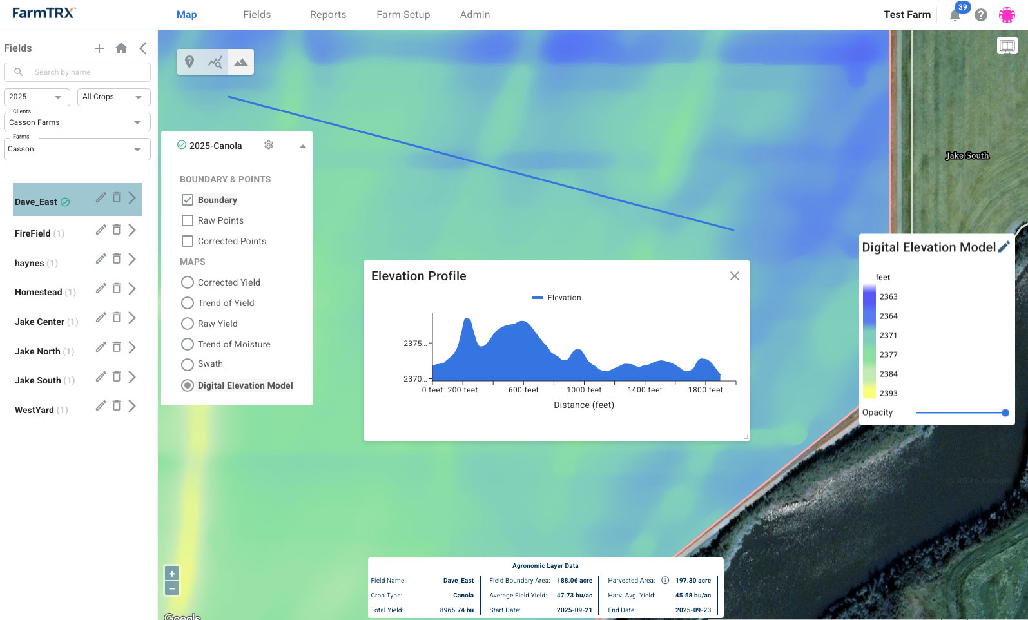This screenshot has width=1028, height=620.
Task: Expand the Homestead field details
Action: [132, 289]
